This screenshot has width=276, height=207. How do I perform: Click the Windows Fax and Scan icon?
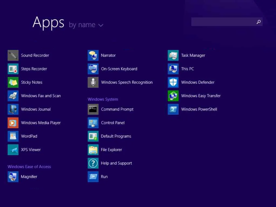[x=13, y=96]
